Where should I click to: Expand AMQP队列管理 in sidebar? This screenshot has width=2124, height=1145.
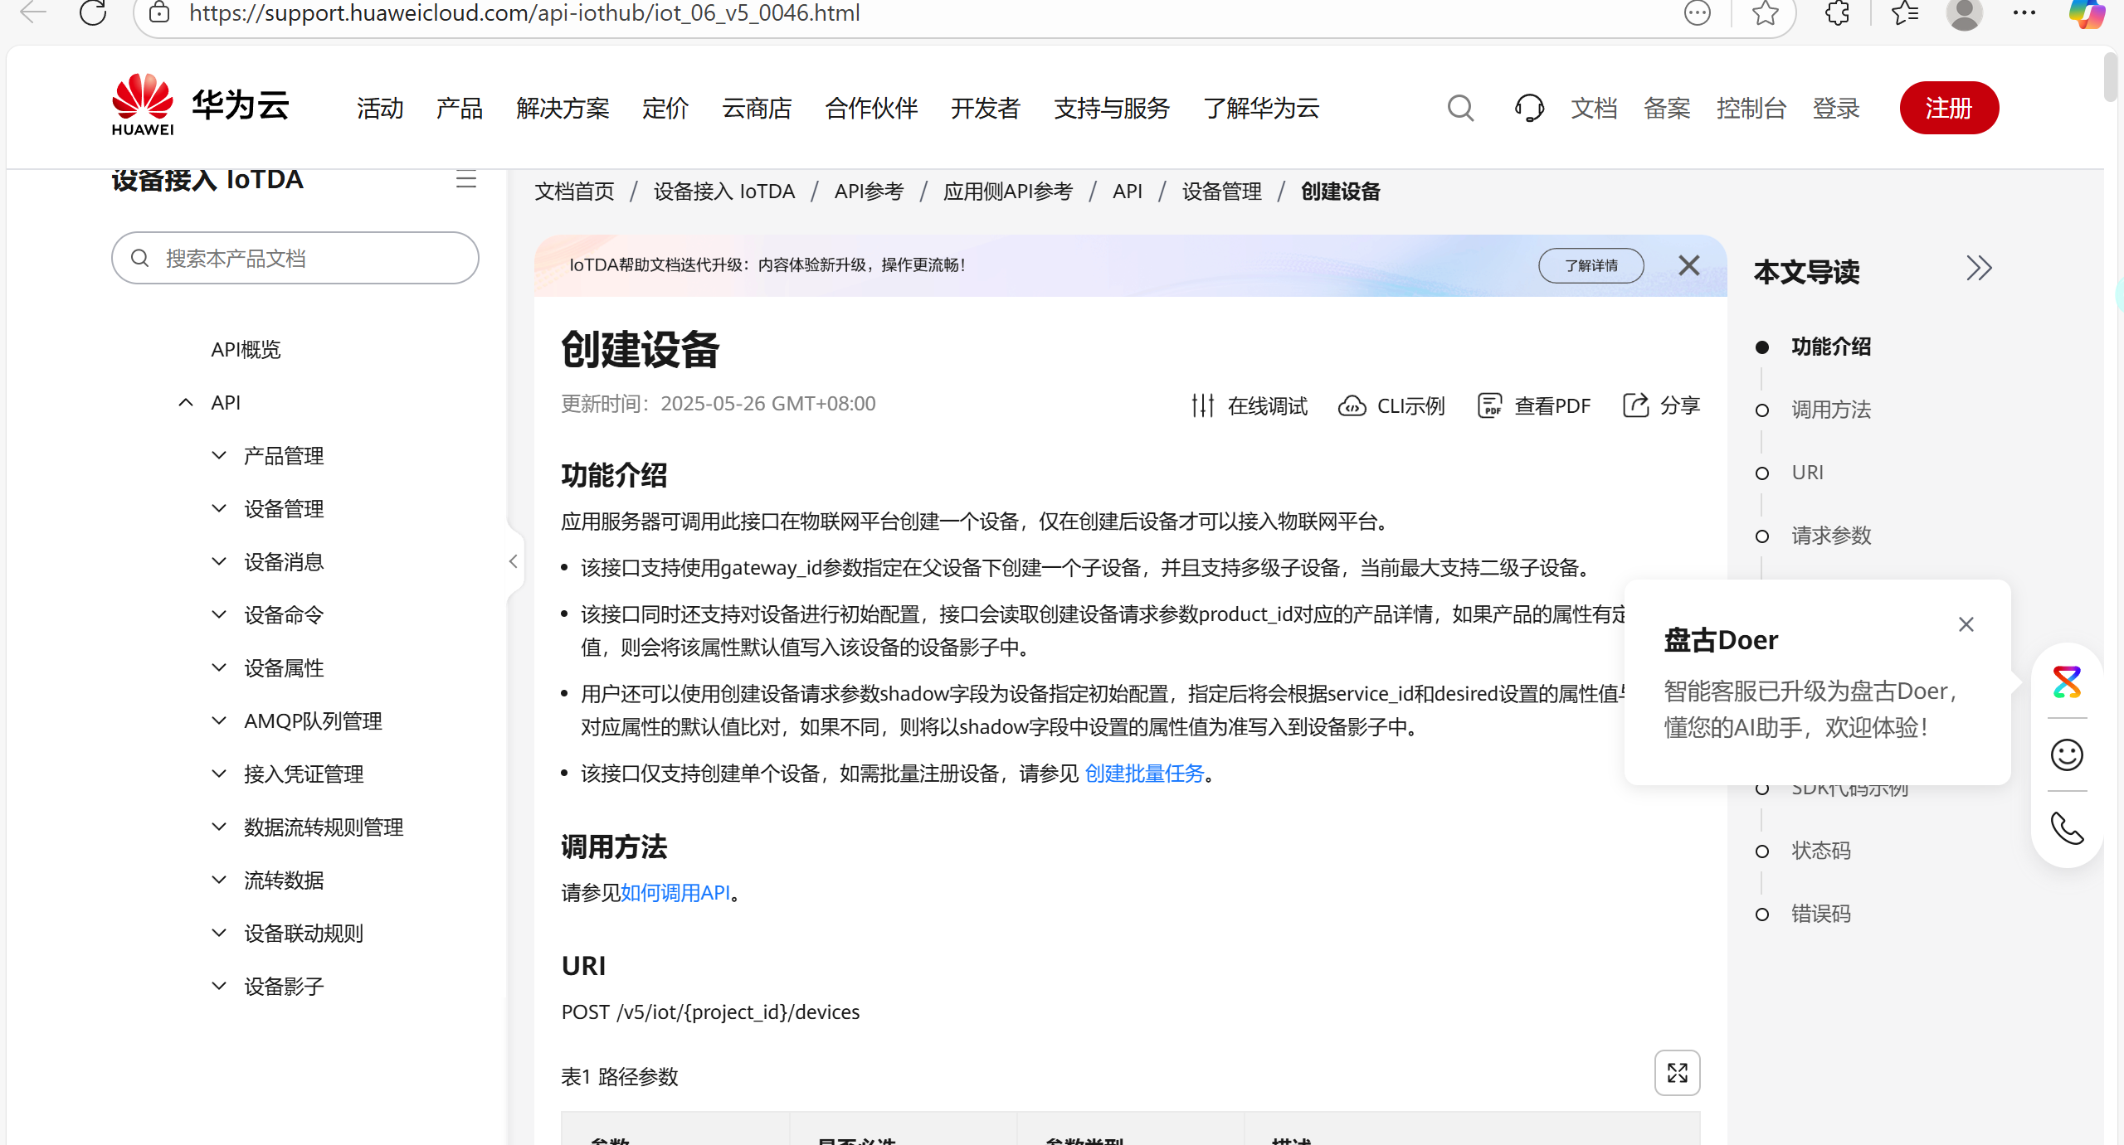pos(219,720)
